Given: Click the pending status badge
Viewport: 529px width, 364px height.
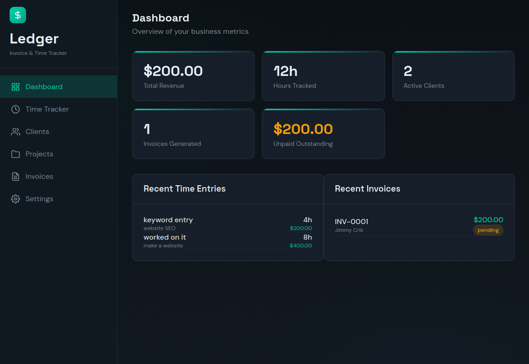Looking at the screenshot, I should [x=488, y=230].
